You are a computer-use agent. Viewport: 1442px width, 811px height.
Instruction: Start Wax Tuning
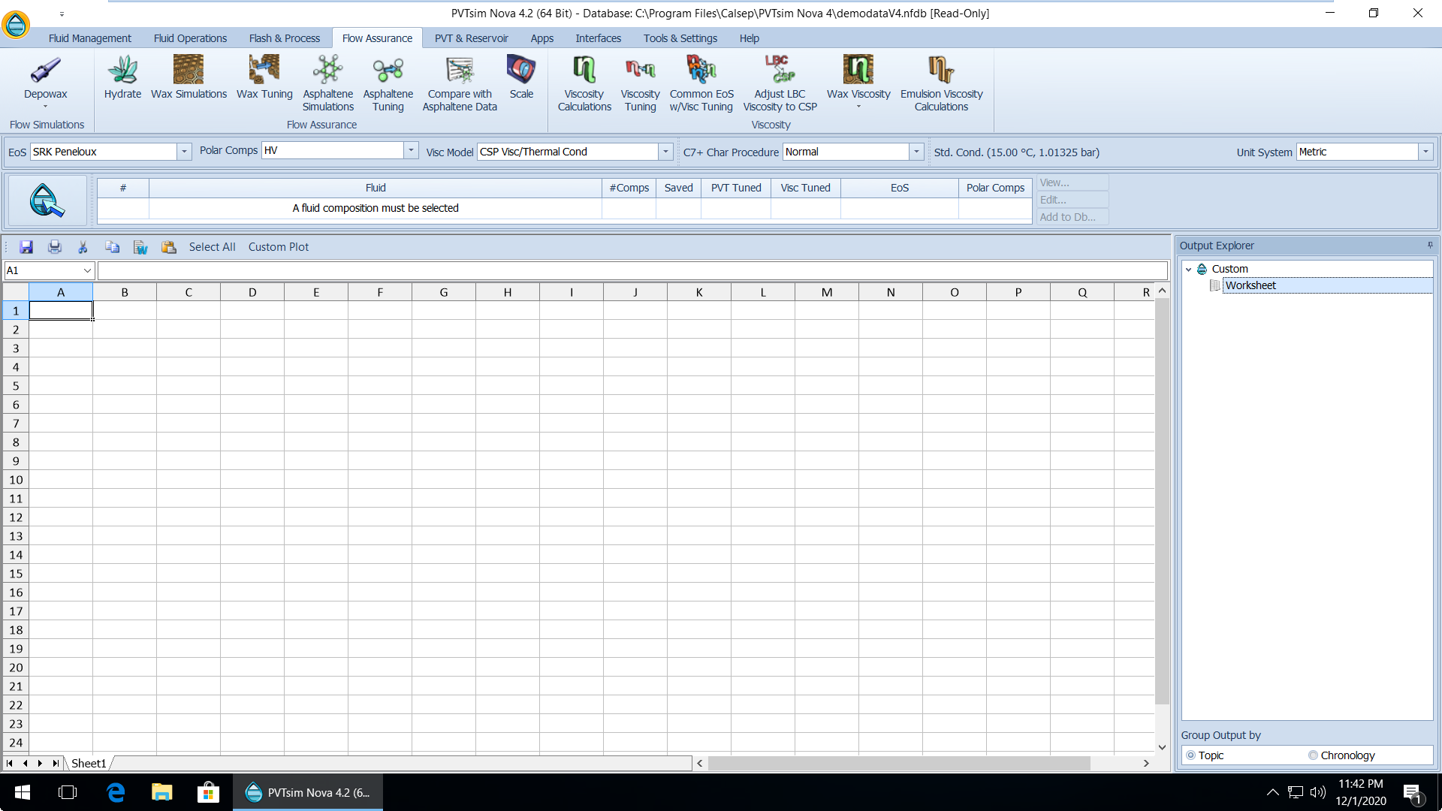click(x=264, y=78)
